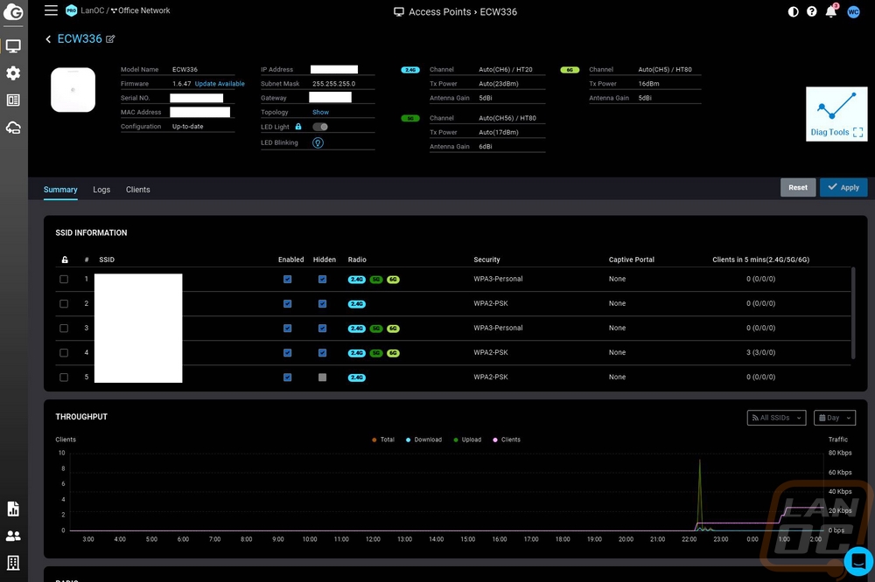Select the row checkbox for SSID 3
This screenshot has height=582, width=875.
pyautogui.click(x=64, y=329)
